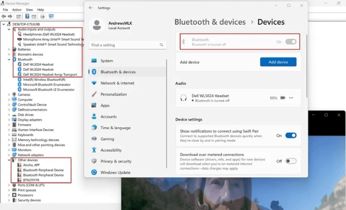Go to Apps settings
This screenshot has height=210, width=346.
pos(105,105)
